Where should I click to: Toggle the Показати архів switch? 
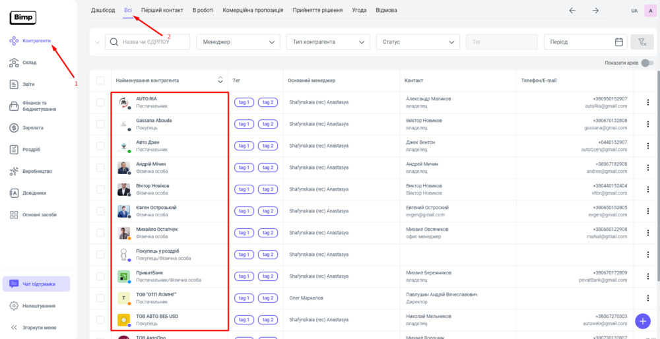pos(647,63)
